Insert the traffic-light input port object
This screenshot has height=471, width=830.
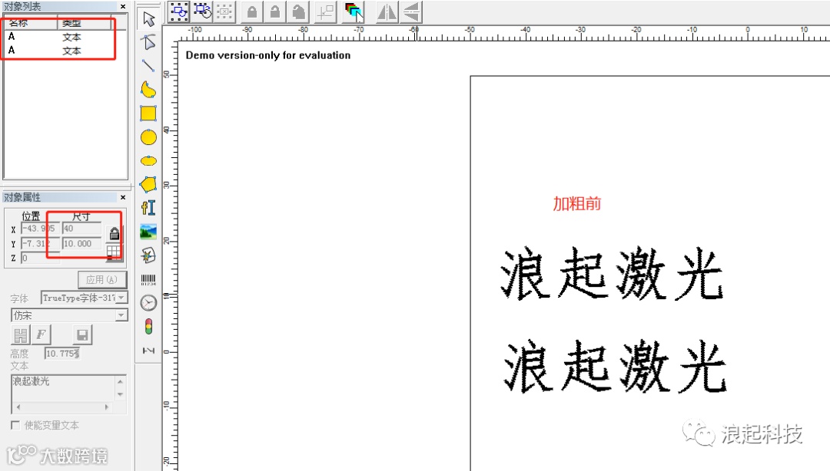(149, 327)
